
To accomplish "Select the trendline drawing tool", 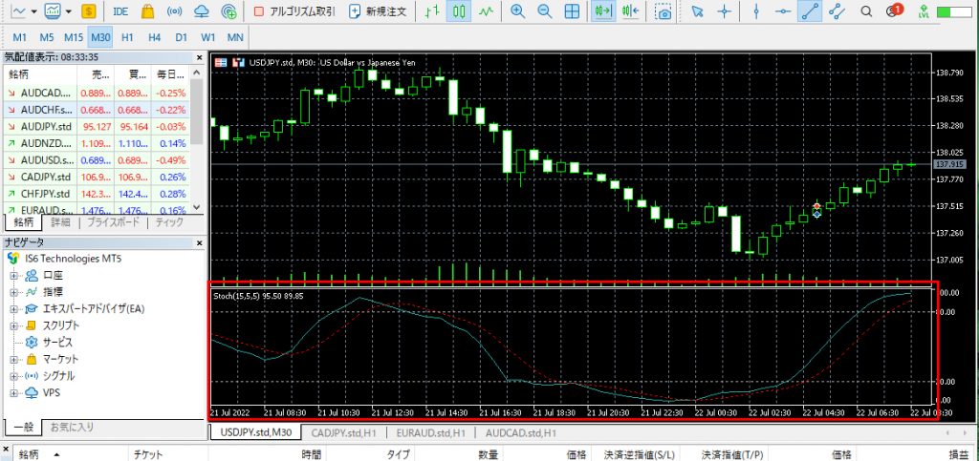I will click(x=810, y=11).
